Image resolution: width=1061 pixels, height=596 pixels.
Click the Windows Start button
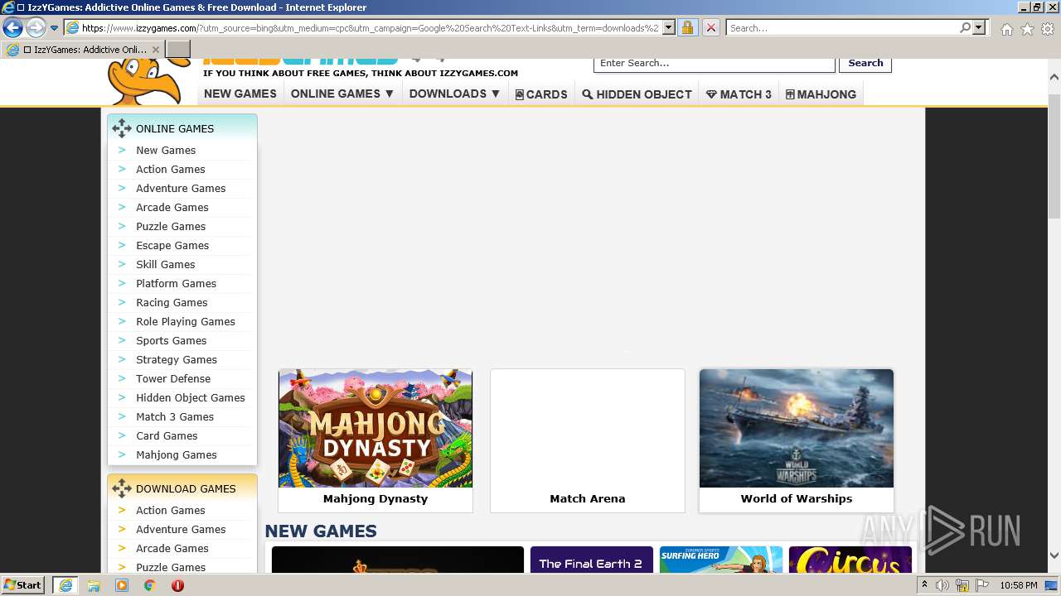(23, 584)
